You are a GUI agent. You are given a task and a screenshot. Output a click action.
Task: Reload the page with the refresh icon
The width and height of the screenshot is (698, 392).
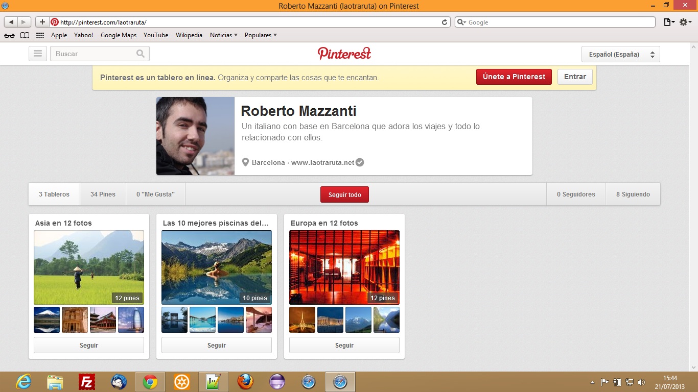pyautogui.click(x=445, y=22)
